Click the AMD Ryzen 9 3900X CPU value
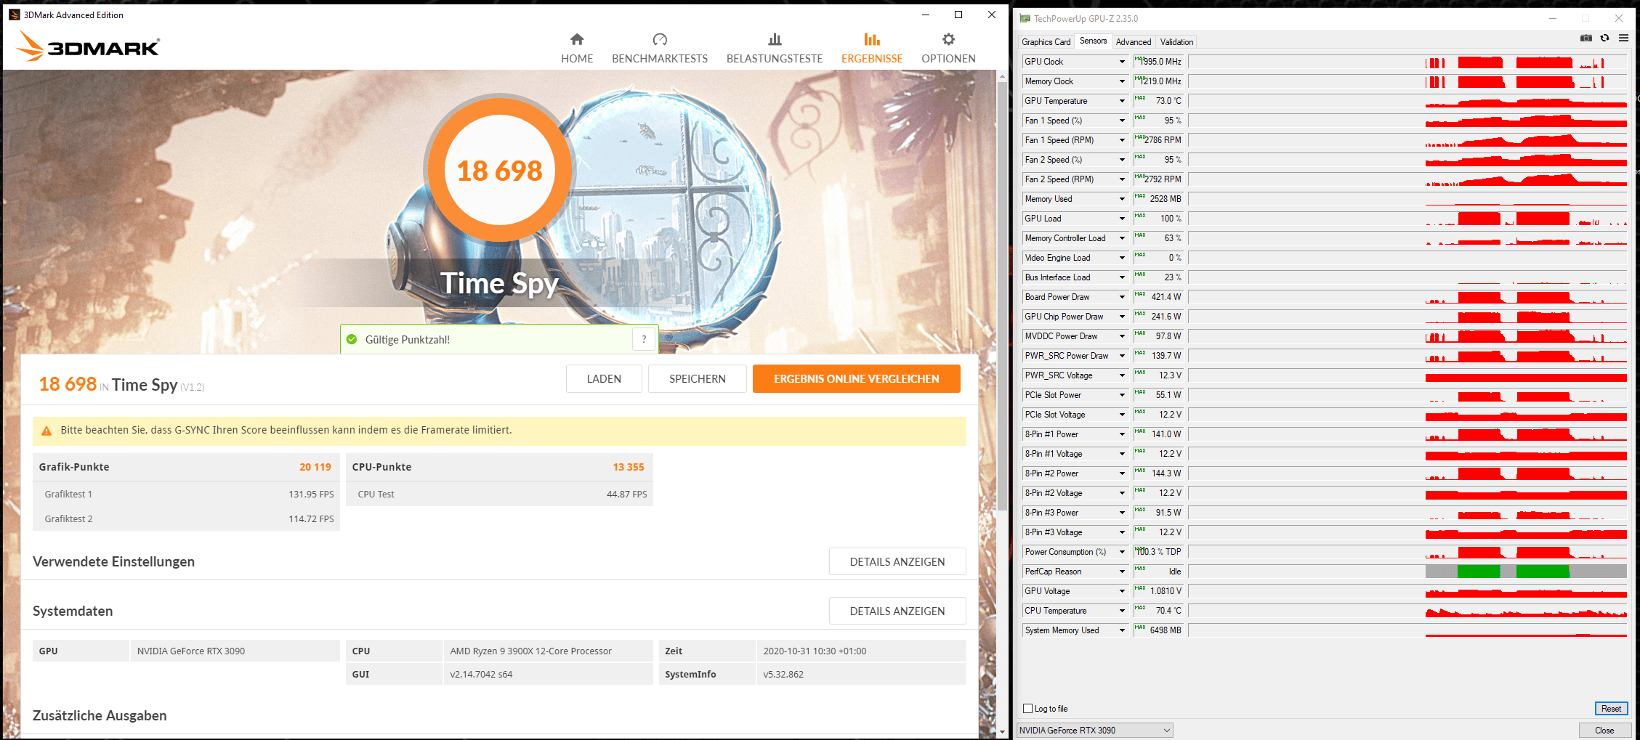Image resolution: width=1640 pixels, height=740 pixels. [x=531, y=651]
